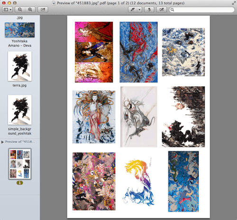Select the Annotate pen tool
Screen dimensions: 237x220
click(133, 10)
